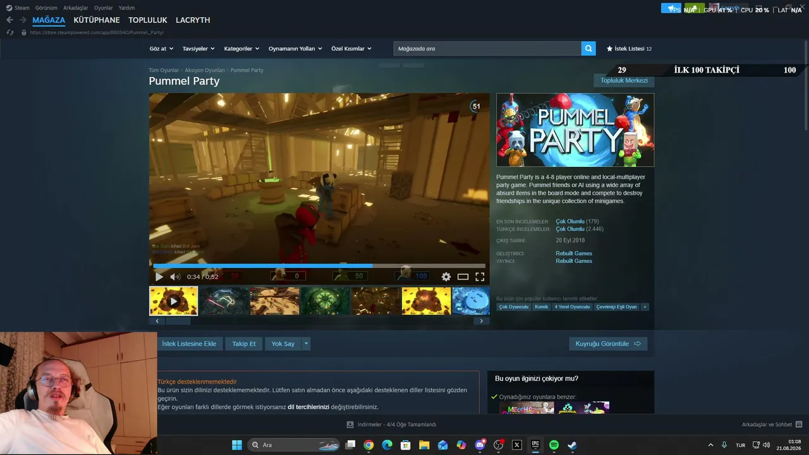The height and width of the screenshot is (455, 809).
Task: Click the forward navigation arrow in Steam
Action: (23, 20)
